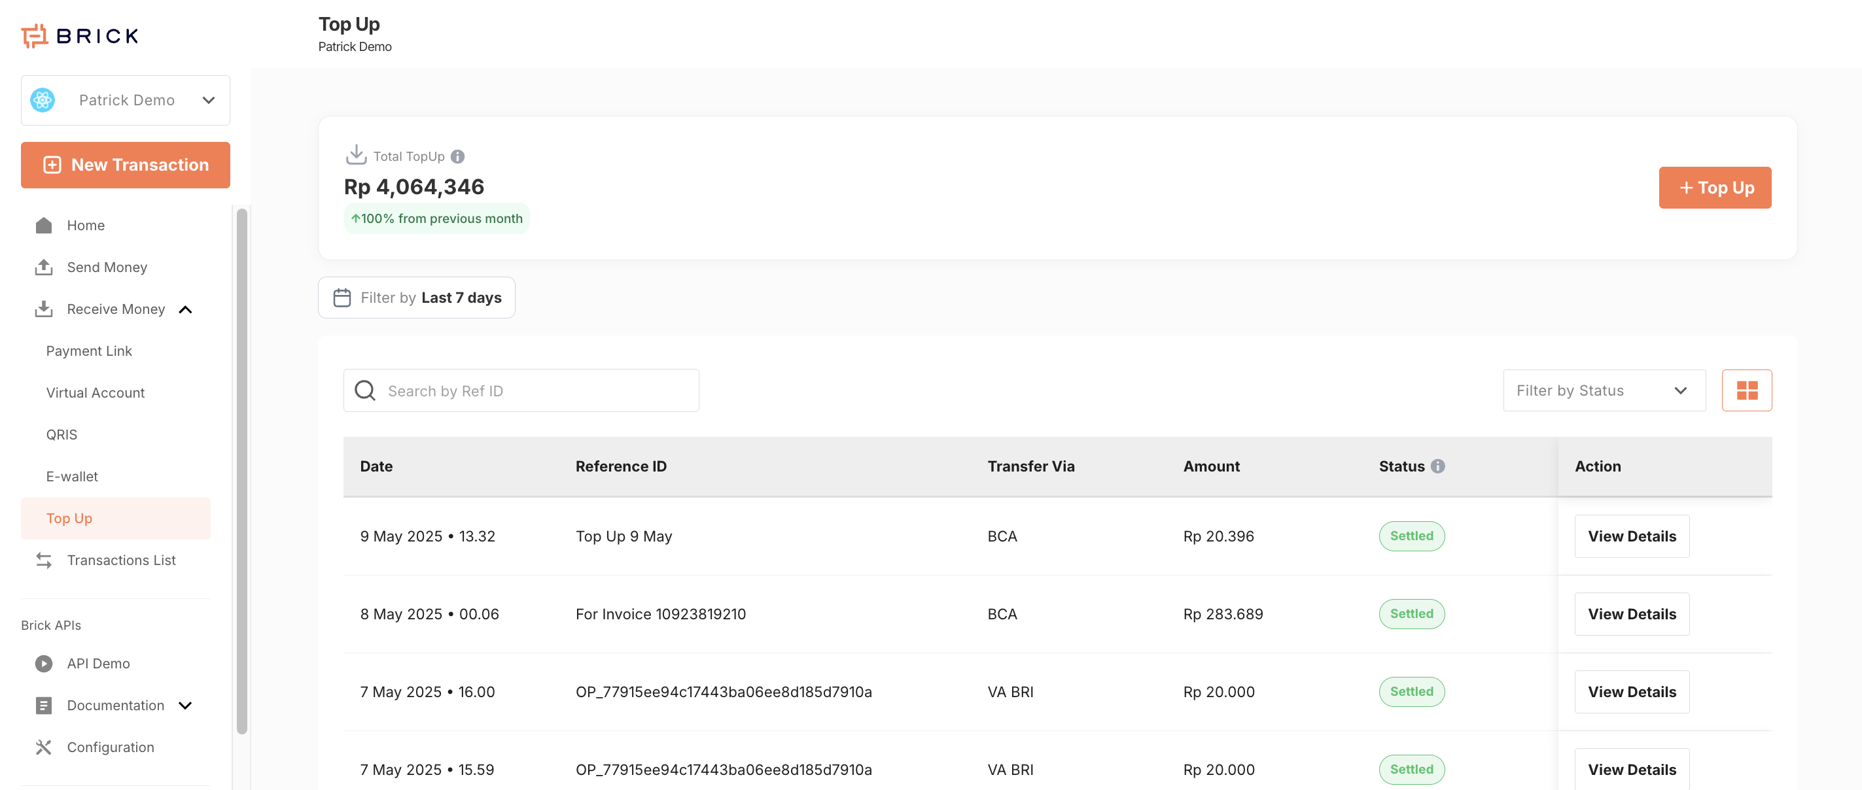Expand the Documentation submenu
This screenshot has width=1862, height=790.
tap(185, 706)
